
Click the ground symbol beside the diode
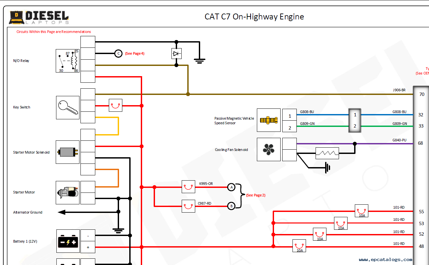199,61
